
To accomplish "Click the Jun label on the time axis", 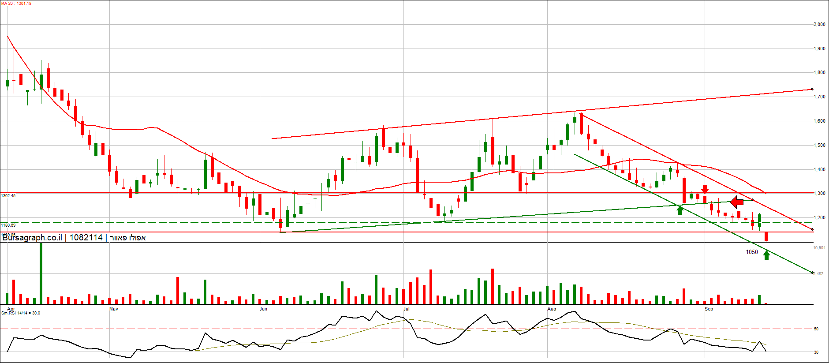I will point(263,309).
